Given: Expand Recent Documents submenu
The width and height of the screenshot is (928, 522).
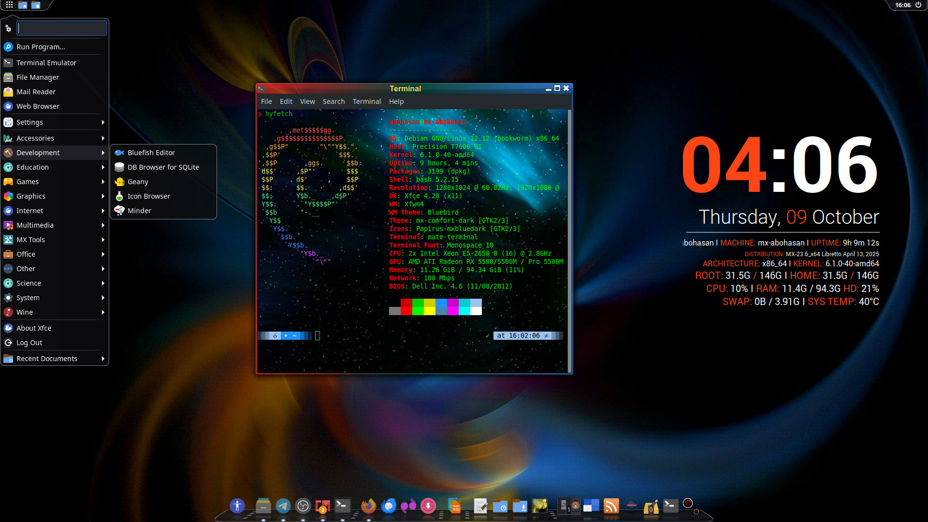Looking at the screenshot, I should pyautogui.click(x=54, y=359).
